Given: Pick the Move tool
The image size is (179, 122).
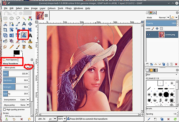Looking at the screenshot, I should [x=30, y=24].
